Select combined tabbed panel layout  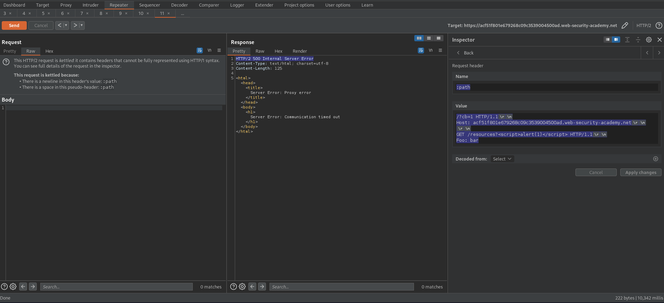(x=439, y=38)
